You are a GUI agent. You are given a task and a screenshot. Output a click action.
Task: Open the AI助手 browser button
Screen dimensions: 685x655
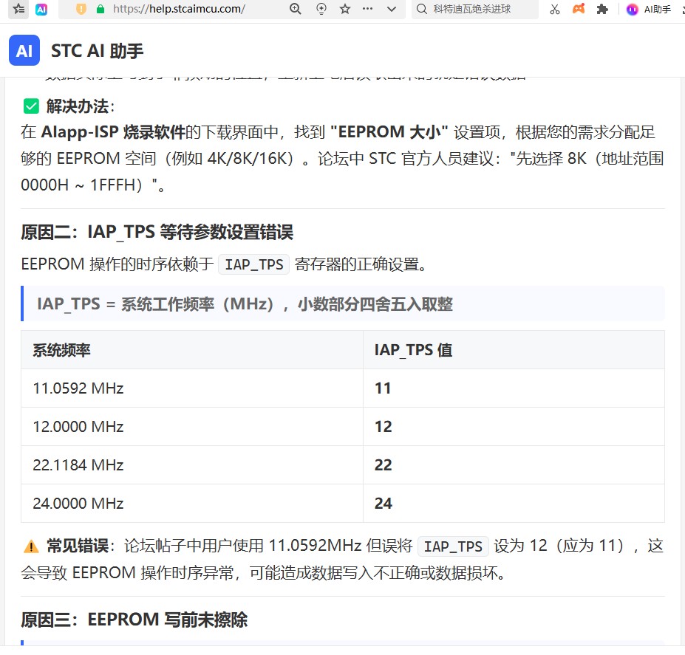coord(649,9)
